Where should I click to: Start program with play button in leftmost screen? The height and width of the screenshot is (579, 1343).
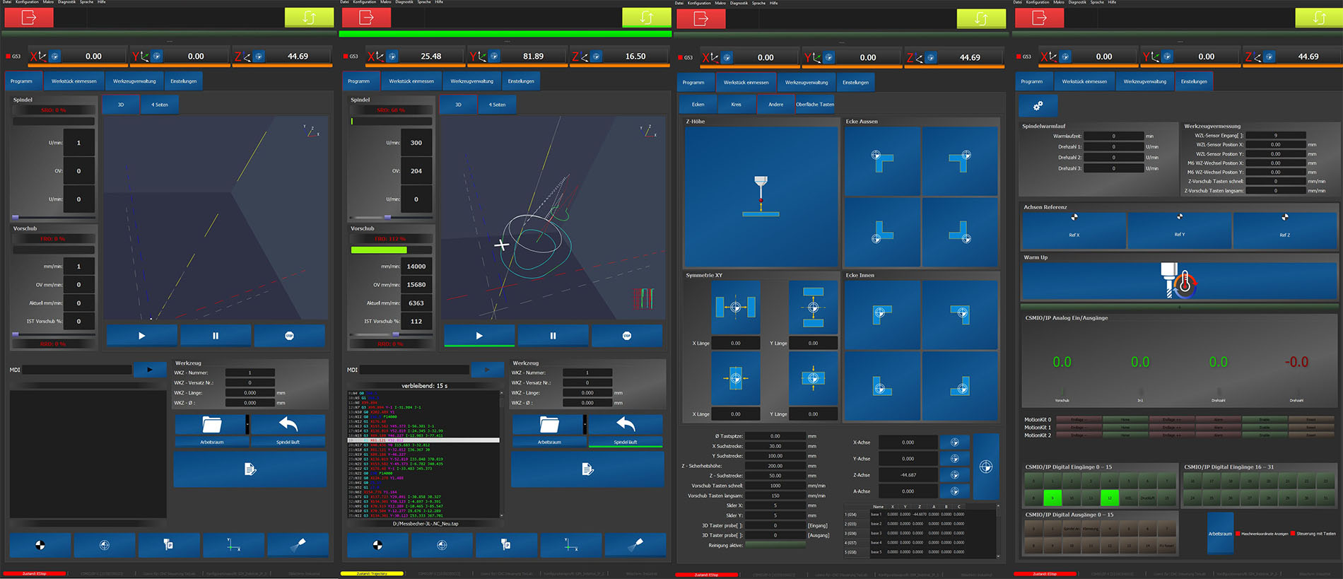tap(142, 336)
